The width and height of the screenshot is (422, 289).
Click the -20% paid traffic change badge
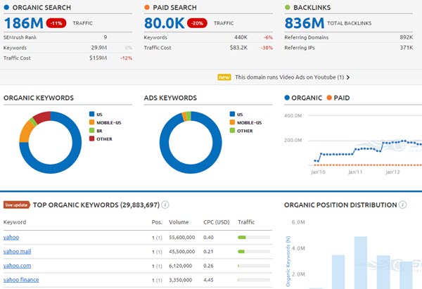pos(197,23)
